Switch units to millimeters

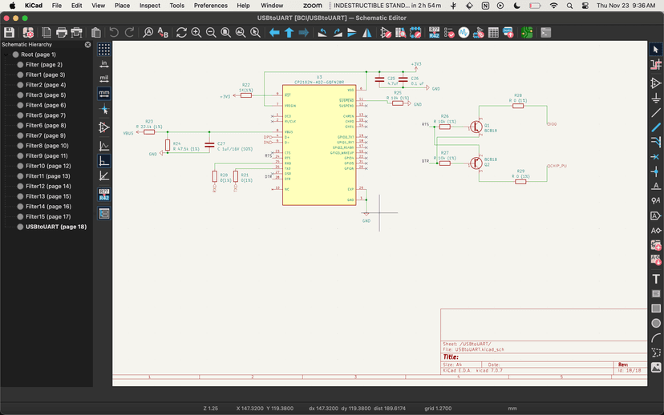[x=104, y=94]
